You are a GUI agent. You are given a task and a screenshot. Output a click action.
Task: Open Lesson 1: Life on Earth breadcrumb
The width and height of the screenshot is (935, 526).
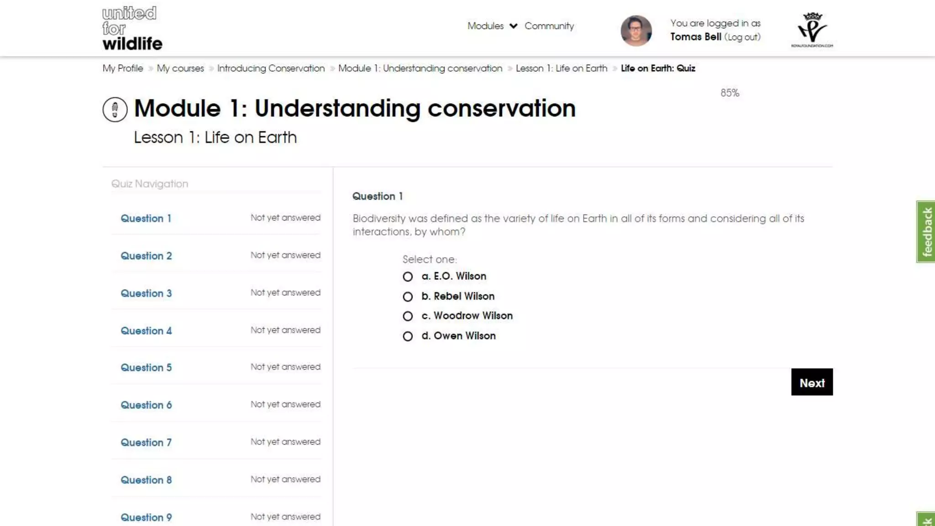pos(562,68)
